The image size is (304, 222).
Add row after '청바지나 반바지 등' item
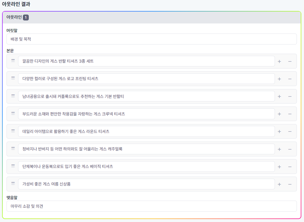click(279, 149)
